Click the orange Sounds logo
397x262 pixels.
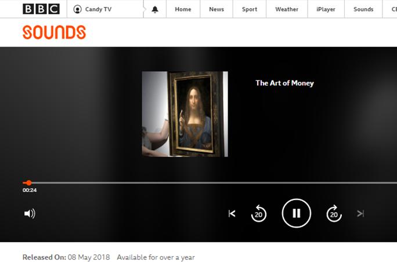(54, 32)
